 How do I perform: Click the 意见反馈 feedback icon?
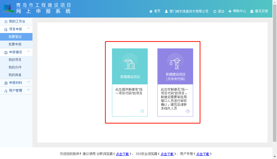[252, 11]
